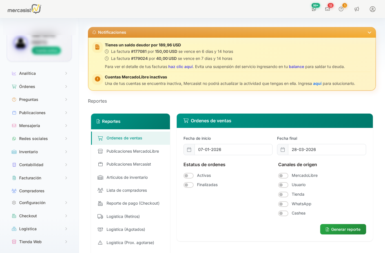This screenshot has width=385, height=253.
Task: Click the Generar reporte button
Action: coord(343,229)
